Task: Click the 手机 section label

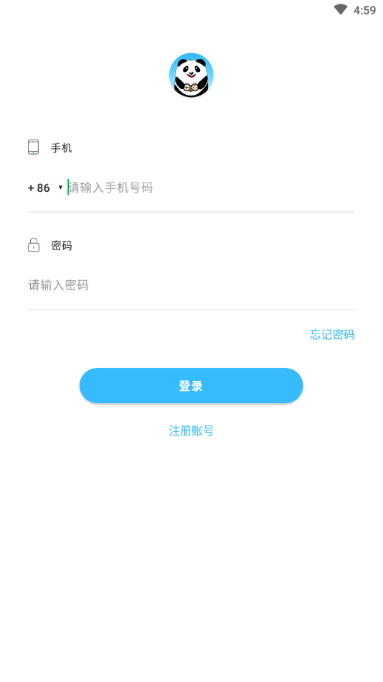Action: pos(61,148)
